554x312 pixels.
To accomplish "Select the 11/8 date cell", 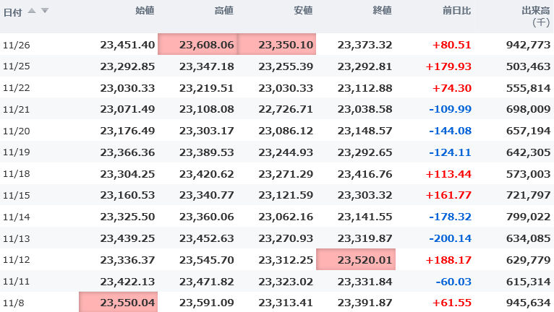I will tap(14, 303).
